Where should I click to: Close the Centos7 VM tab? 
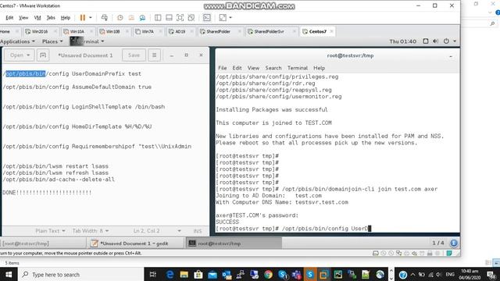331,31
